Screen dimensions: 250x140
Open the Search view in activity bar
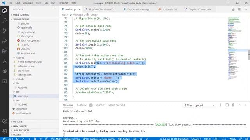click(x=5, y=21)
